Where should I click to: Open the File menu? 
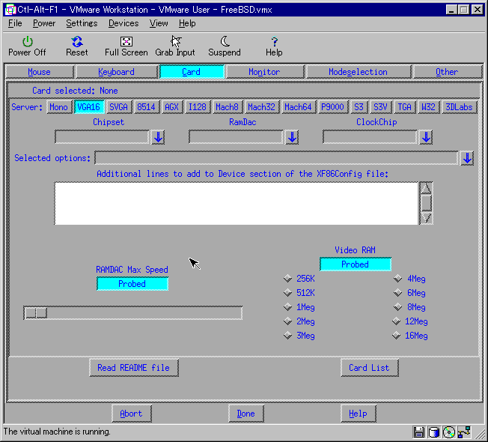pyautogui.click(x=15, y=23)
